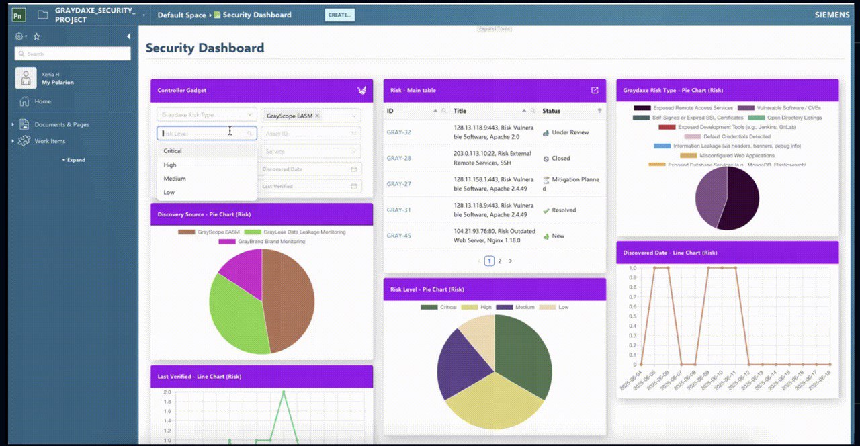Viewport: 860px width, 446px height.
Task: Open the GRAY-28 risk link
Action: click(x=398, y=159)
